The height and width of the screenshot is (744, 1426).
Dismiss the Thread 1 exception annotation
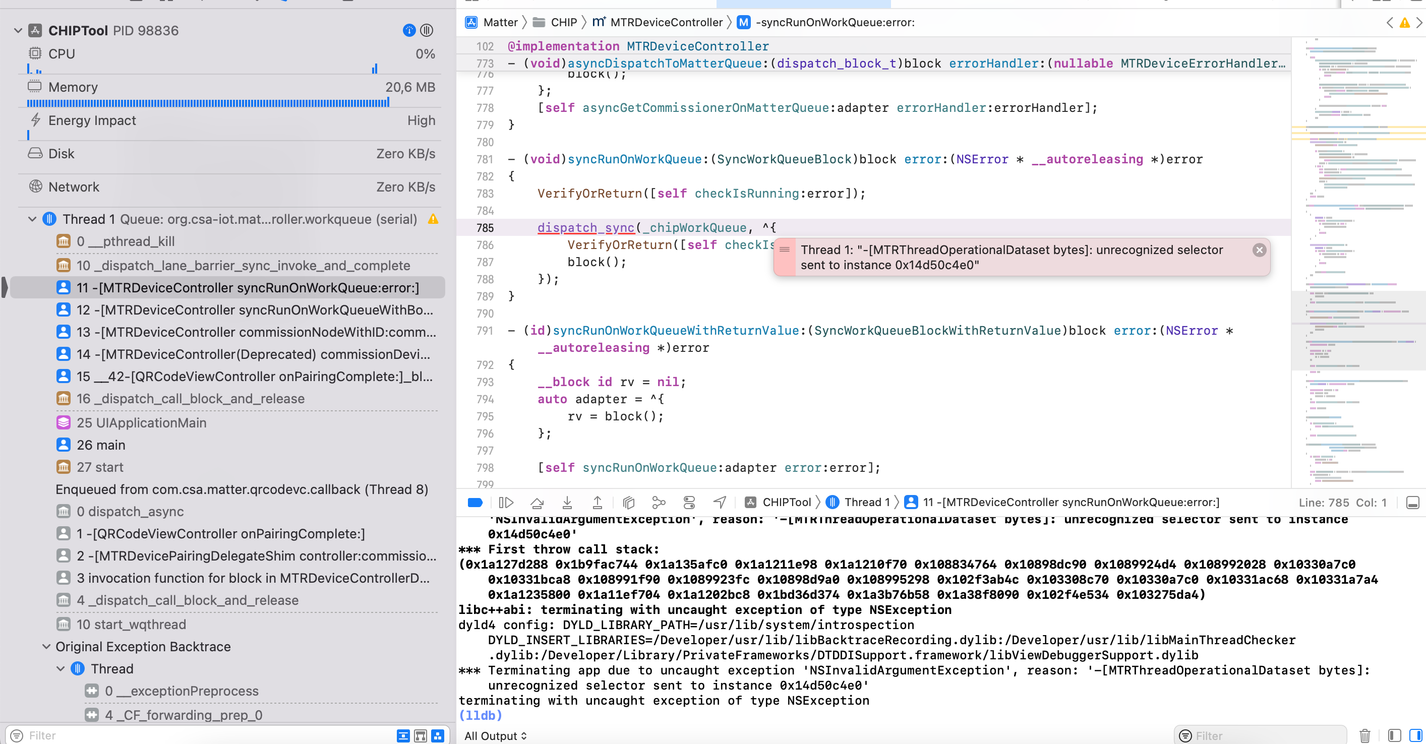(x=1260, y=250)
